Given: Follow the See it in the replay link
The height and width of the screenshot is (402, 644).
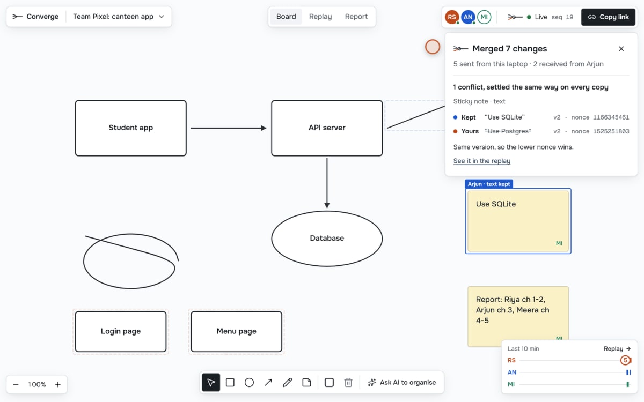Looking at the screenshot, I should pyautogui.click(x=482, y=161).
